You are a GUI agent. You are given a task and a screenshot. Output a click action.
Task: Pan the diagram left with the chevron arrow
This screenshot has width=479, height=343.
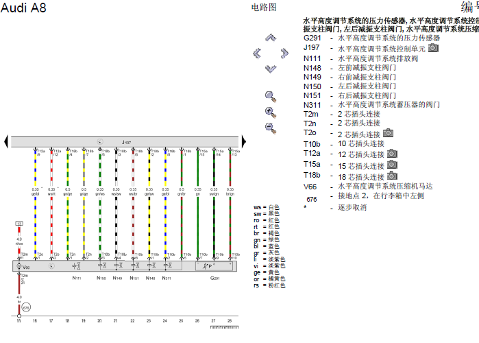pyautogui.click(x=257, y=54)
